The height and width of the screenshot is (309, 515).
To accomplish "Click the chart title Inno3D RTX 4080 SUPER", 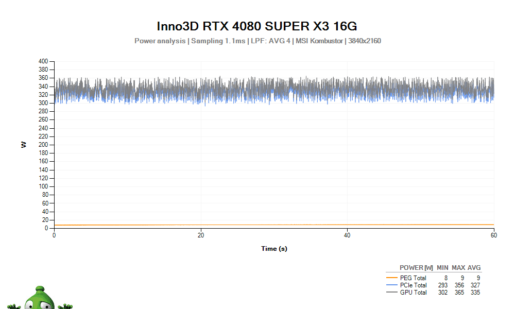I will (x=257, y=26).
